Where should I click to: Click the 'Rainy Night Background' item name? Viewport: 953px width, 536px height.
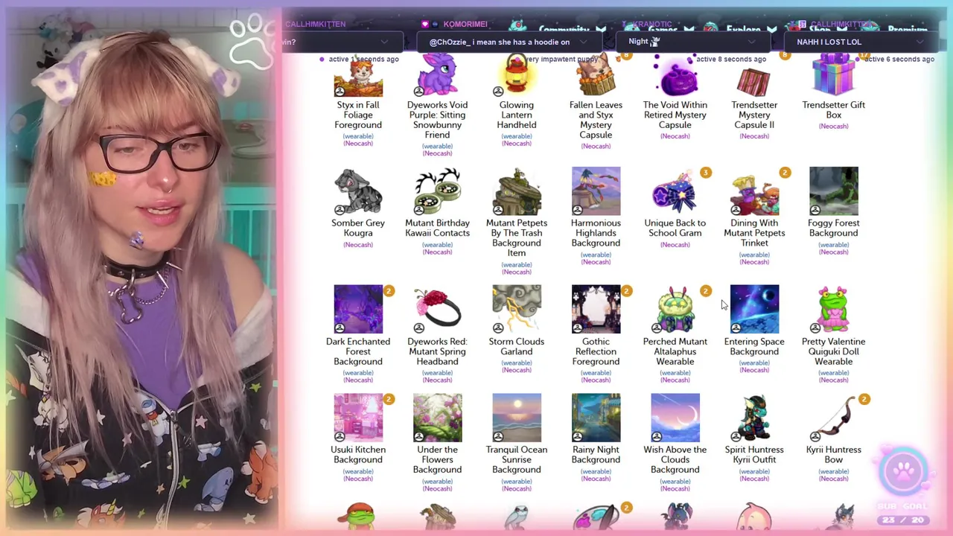pyautogui.click(x=596, y=454)
